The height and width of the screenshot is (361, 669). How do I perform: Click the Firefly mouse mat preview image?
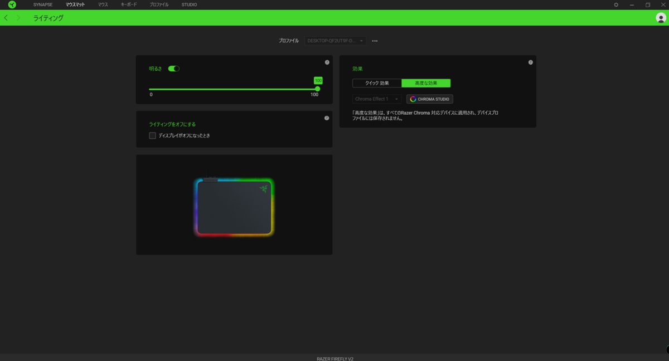(234, 207)
